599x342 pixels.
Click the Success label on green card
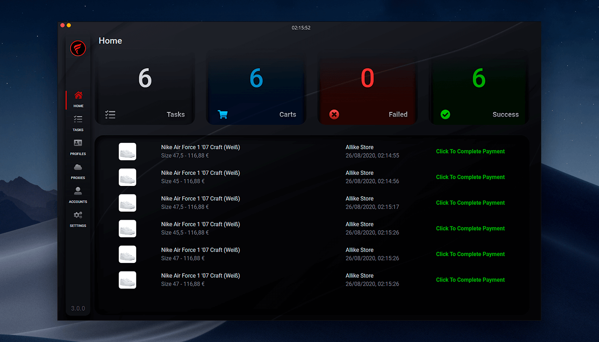pos(505,115)
